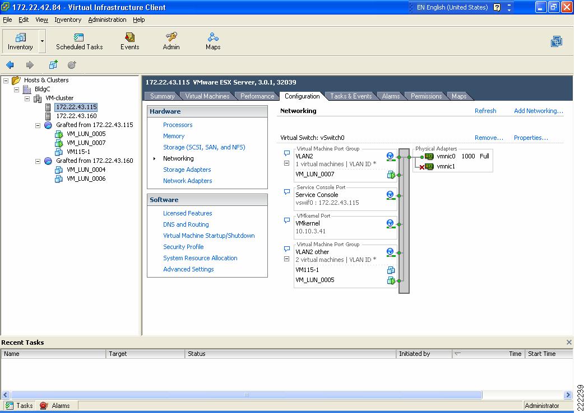
Task: Open the Inventory view button
Action: [x=21, y=41]
